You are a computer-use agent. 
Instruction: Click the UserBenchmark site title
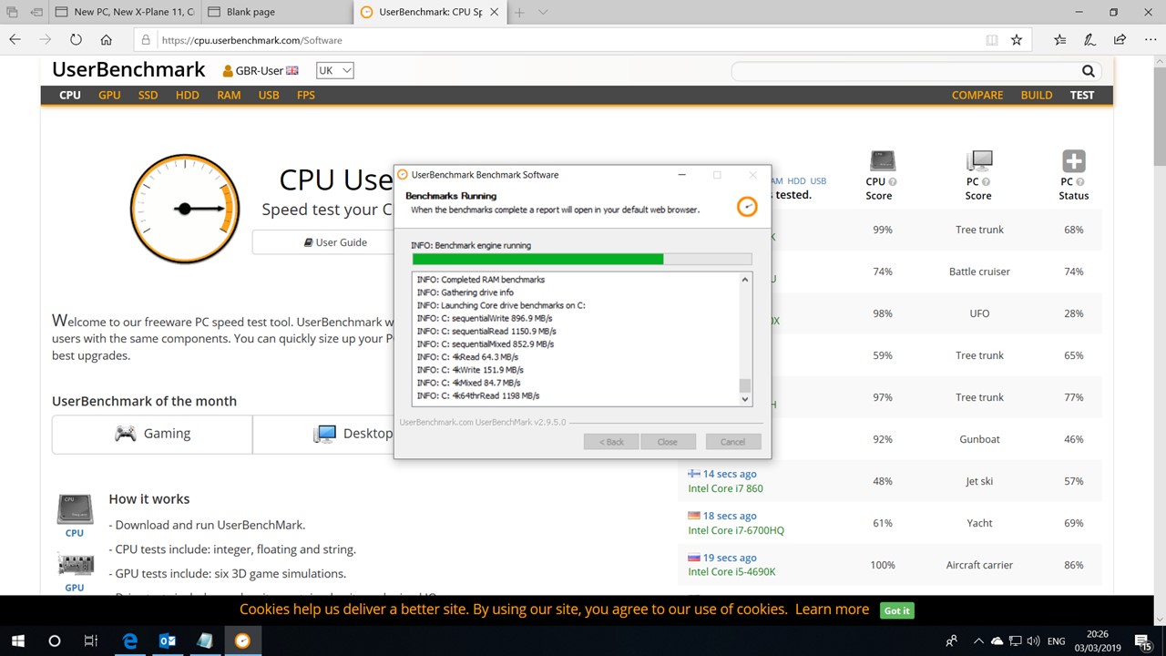pyautogui.click(x=128, y=70)
